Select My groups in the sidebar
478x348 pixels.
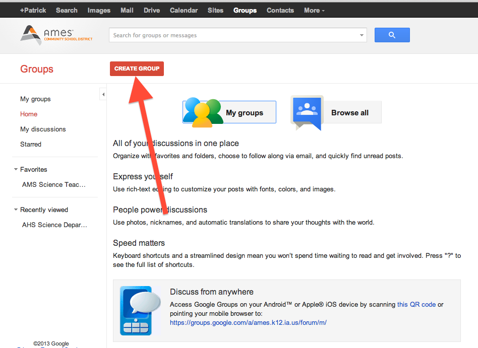pyautogui.click(x=35, y=99)
